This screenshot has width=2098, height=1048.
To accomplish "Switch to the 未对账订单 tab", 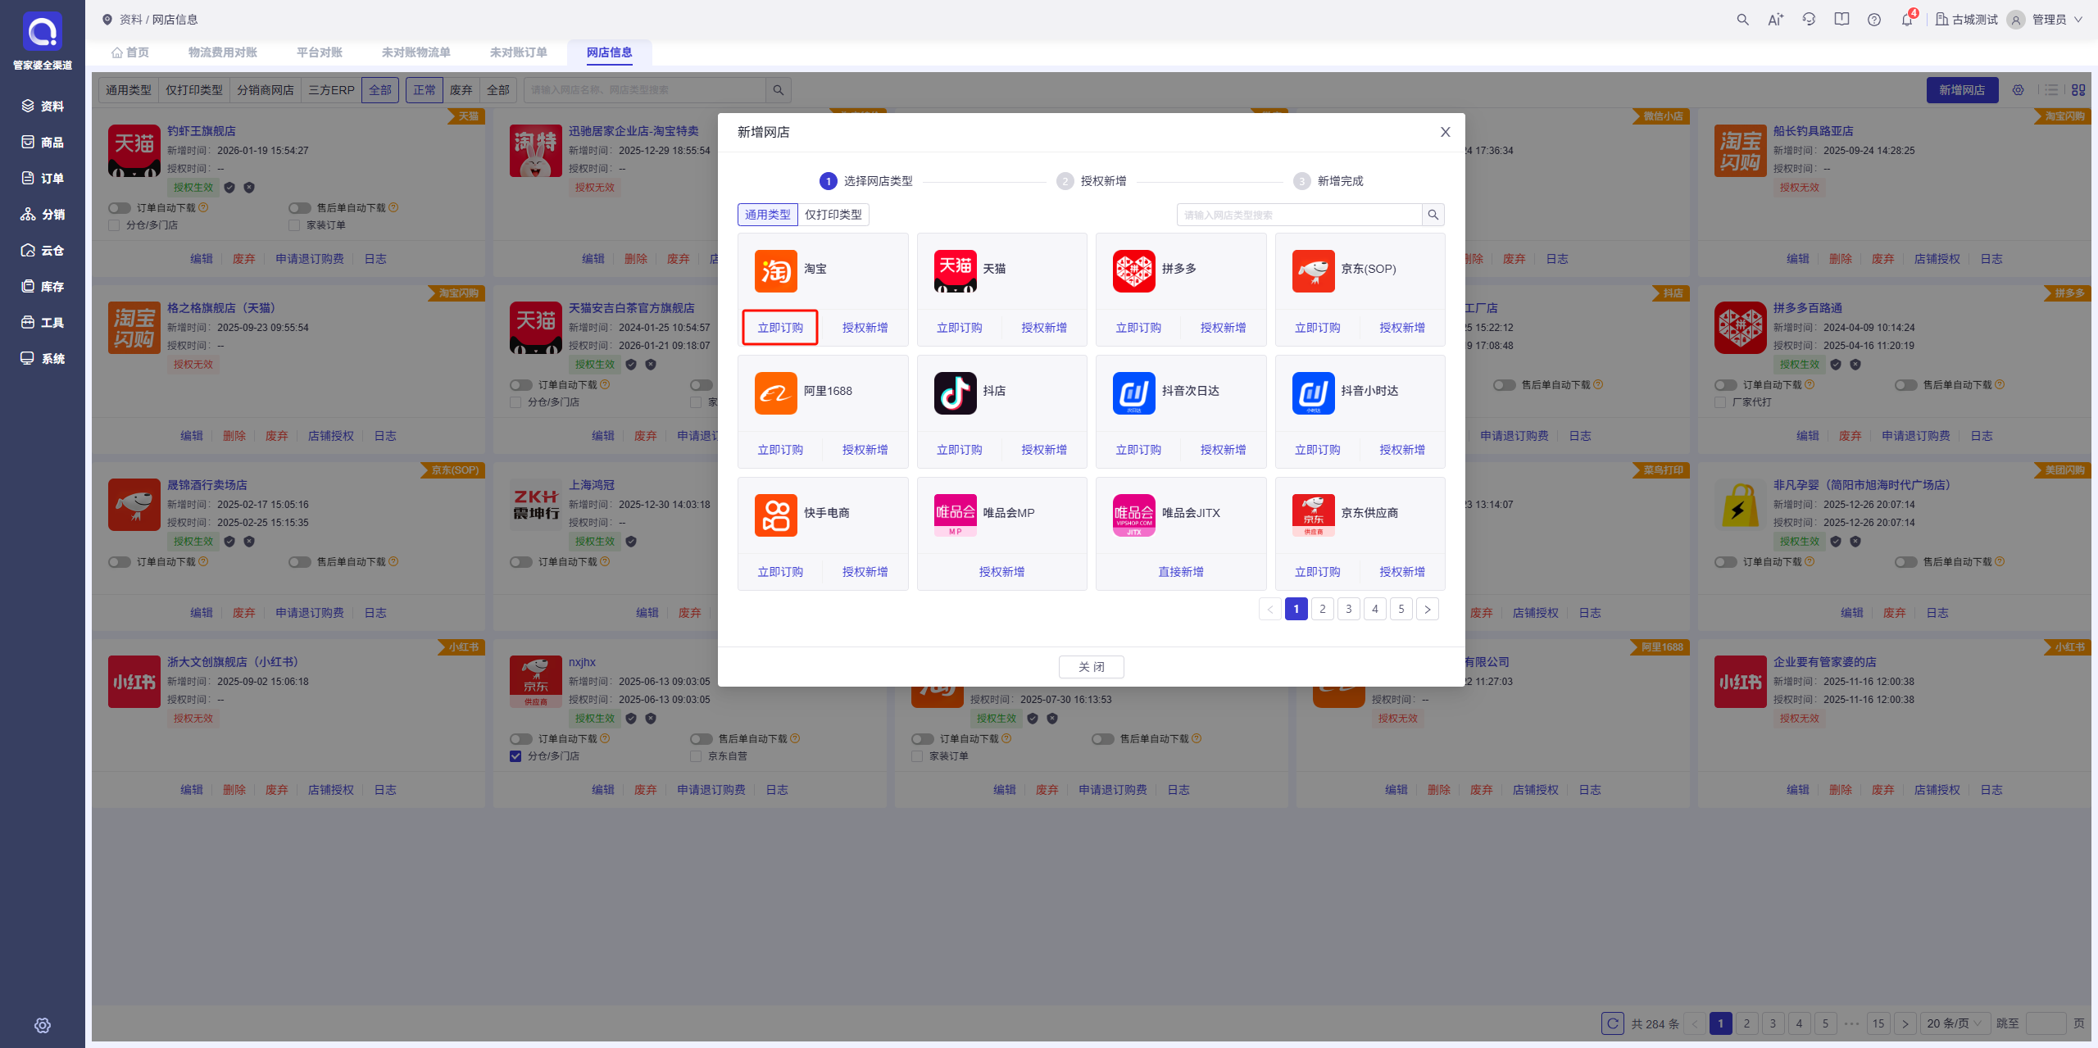I will click(x=519, y=52).
